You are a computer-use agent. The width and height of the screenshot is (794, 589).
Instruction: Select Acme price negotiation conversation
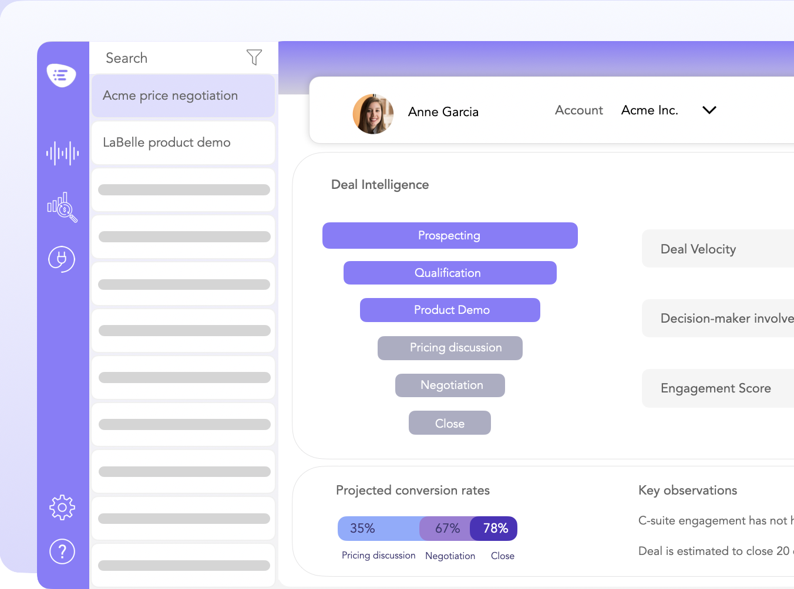(x=183, y=96)
